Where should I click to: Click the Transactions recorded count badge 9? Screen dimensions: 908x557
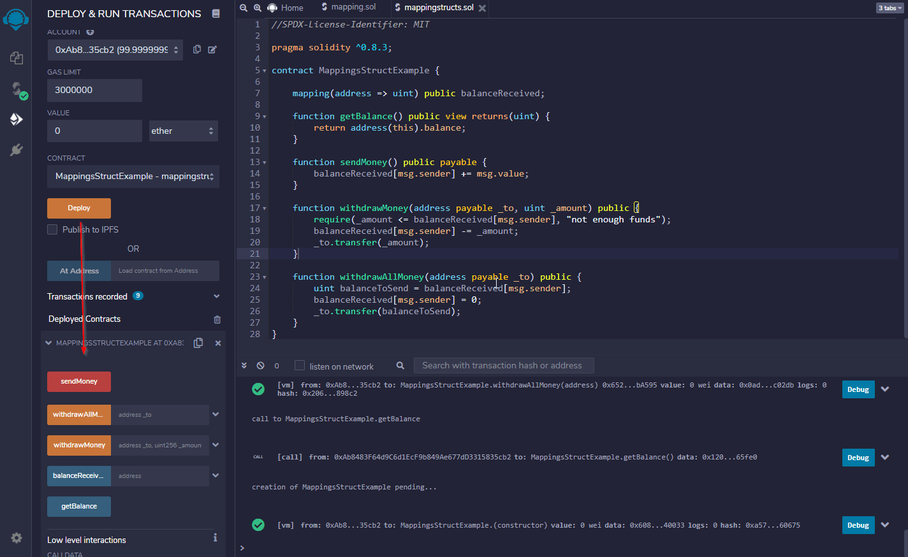[138, 296]
